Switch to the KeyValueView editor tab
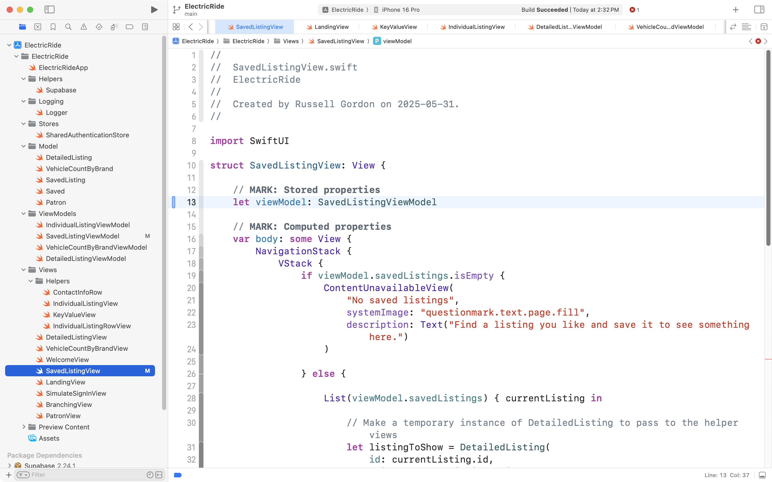 (398, 27)
